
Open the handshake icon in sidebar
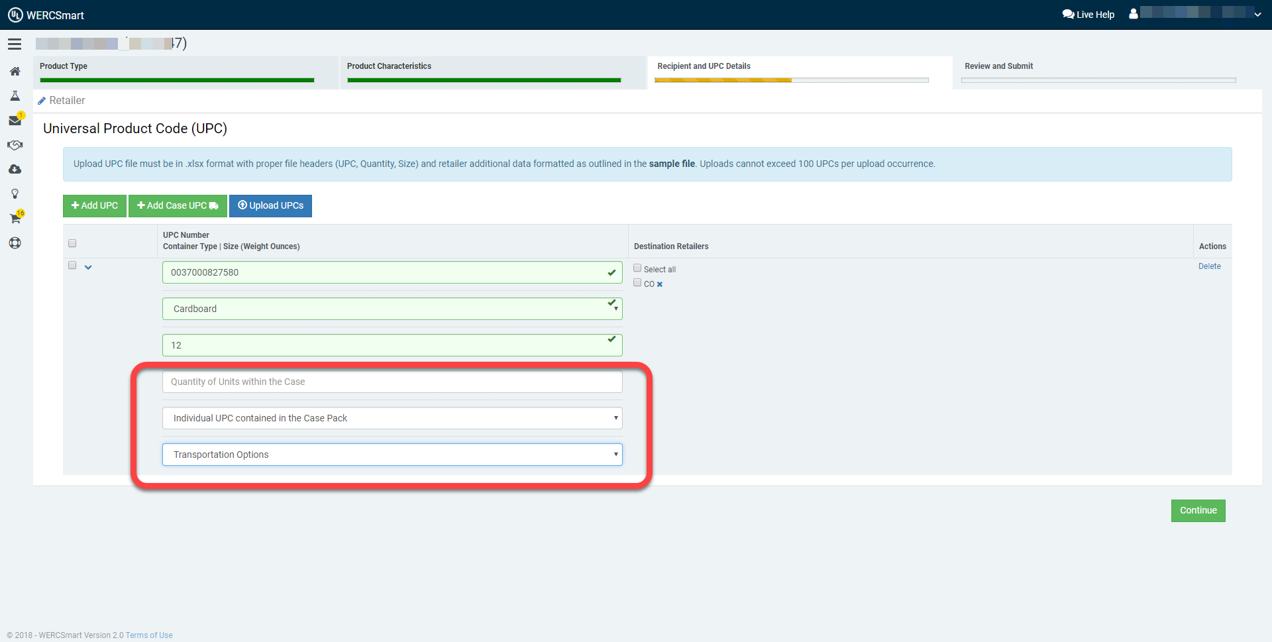15,145
